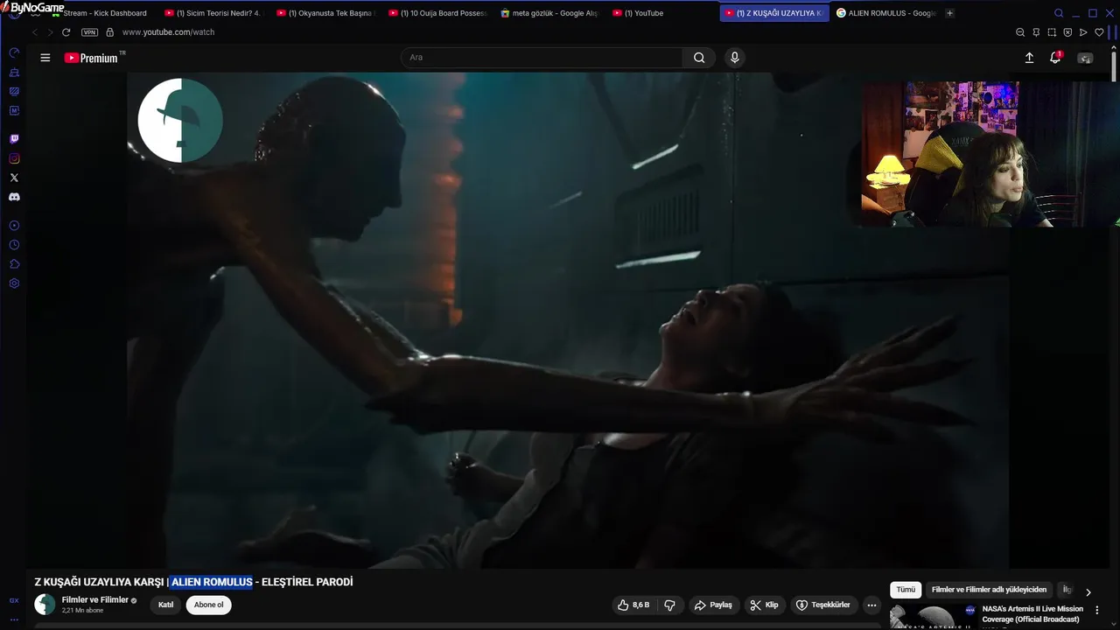
Task: Click the site security padlock icon
Action: coord(109,32)
